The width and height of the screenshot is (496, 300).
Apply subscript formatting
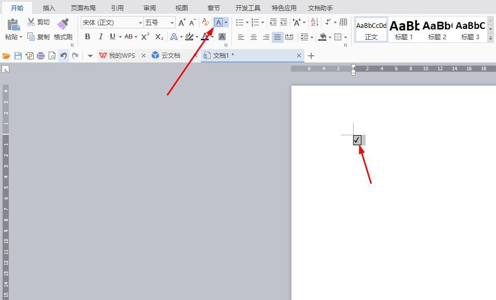click(x=159, y=37)
